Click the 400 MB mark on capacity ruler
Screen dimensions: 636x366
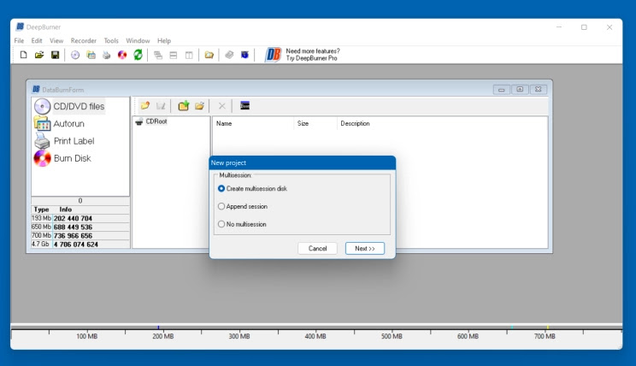click(x=315, y=336)
